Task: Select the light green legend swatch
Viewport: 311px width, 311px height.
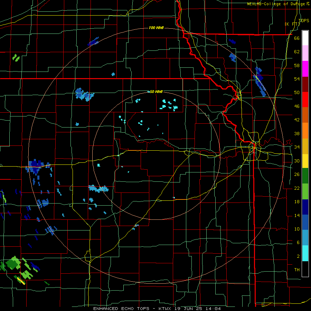Action: coord(305,191)
